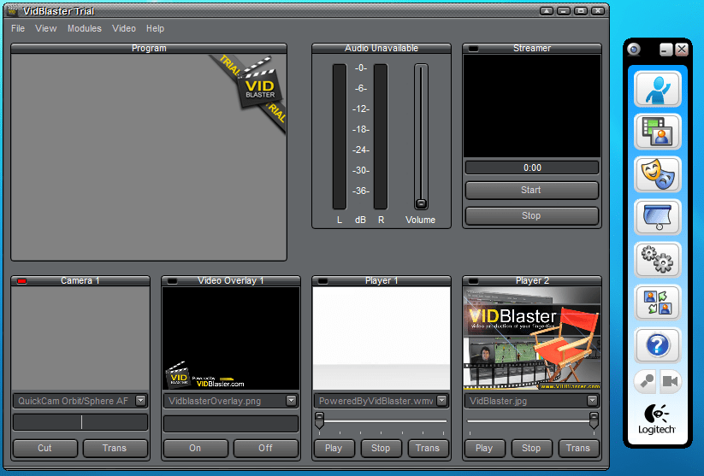Minimize the Logitech panel
704x476 pixels.
pos(666,50)
